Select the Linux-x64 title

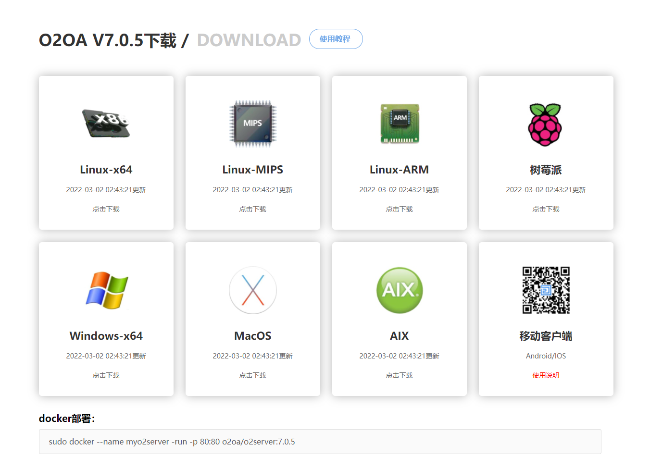[106, 170]
